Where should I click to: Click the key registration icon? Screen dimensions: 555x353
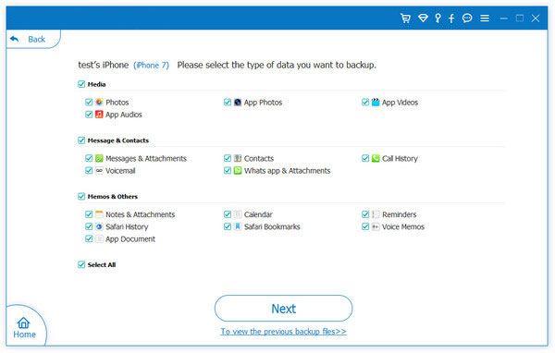pyautogui.click(x=438, y=18)
